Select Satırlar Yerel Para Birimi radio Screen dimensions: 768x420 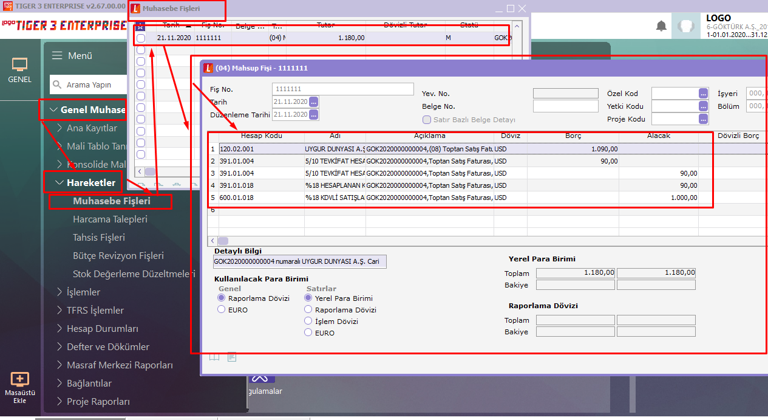click(x=308, y=298)
